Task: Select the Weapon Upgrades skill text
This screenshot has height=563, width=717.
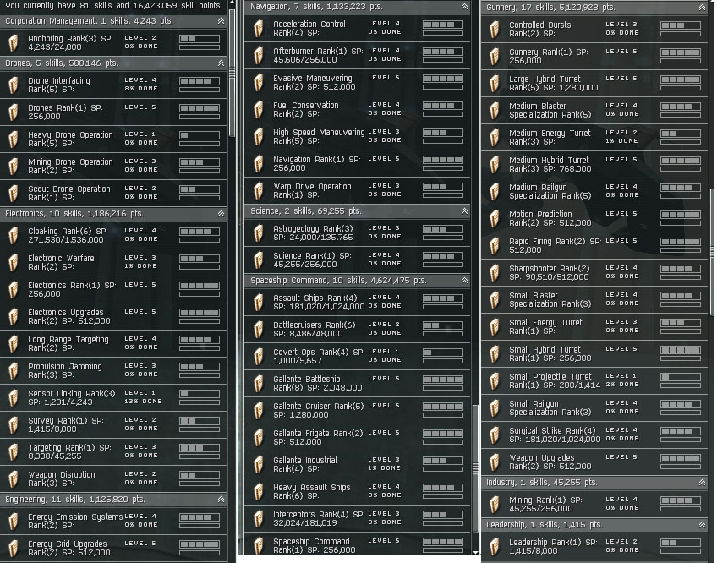Action: point(550,462)
